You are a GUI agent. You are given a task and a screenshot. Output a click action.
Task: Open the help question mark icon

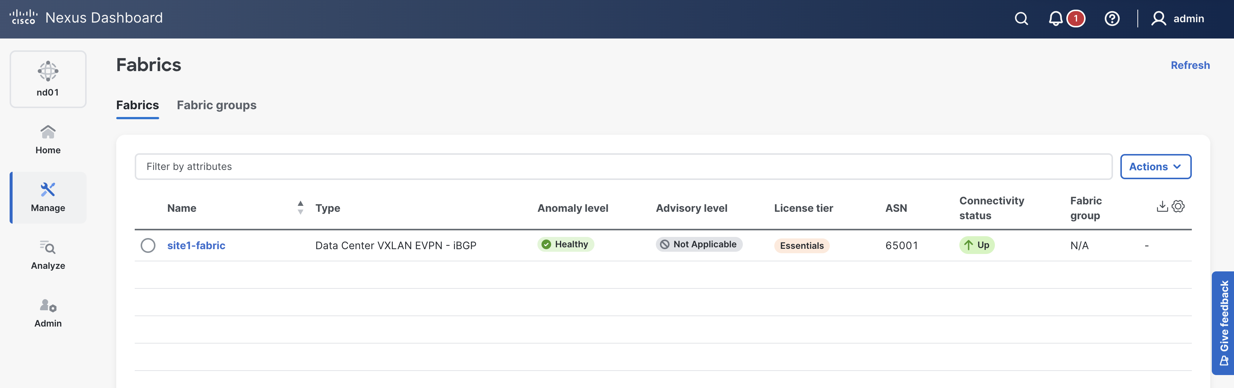(1111, 19)
